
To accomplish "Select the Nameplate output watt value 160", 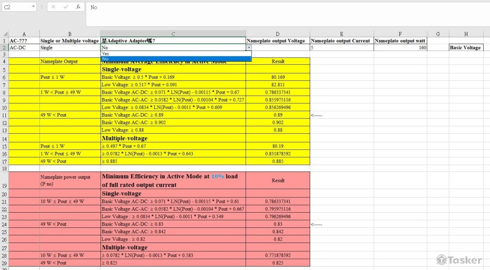I will click(x=400, y=48).
